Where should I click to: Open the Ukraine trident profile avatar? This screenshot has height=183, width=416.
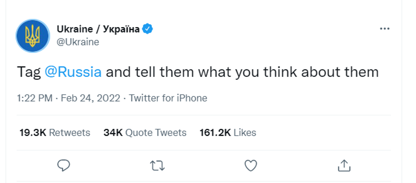(33, 36)
